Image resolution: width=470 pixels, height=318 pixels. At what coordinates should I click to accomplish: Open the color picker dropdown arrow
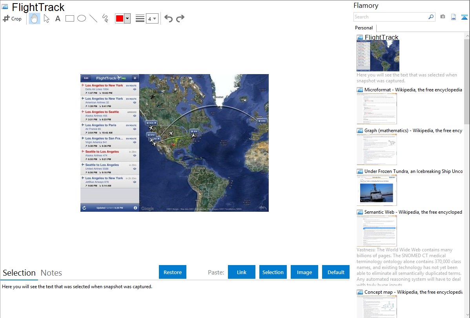[x=128, y=18]
